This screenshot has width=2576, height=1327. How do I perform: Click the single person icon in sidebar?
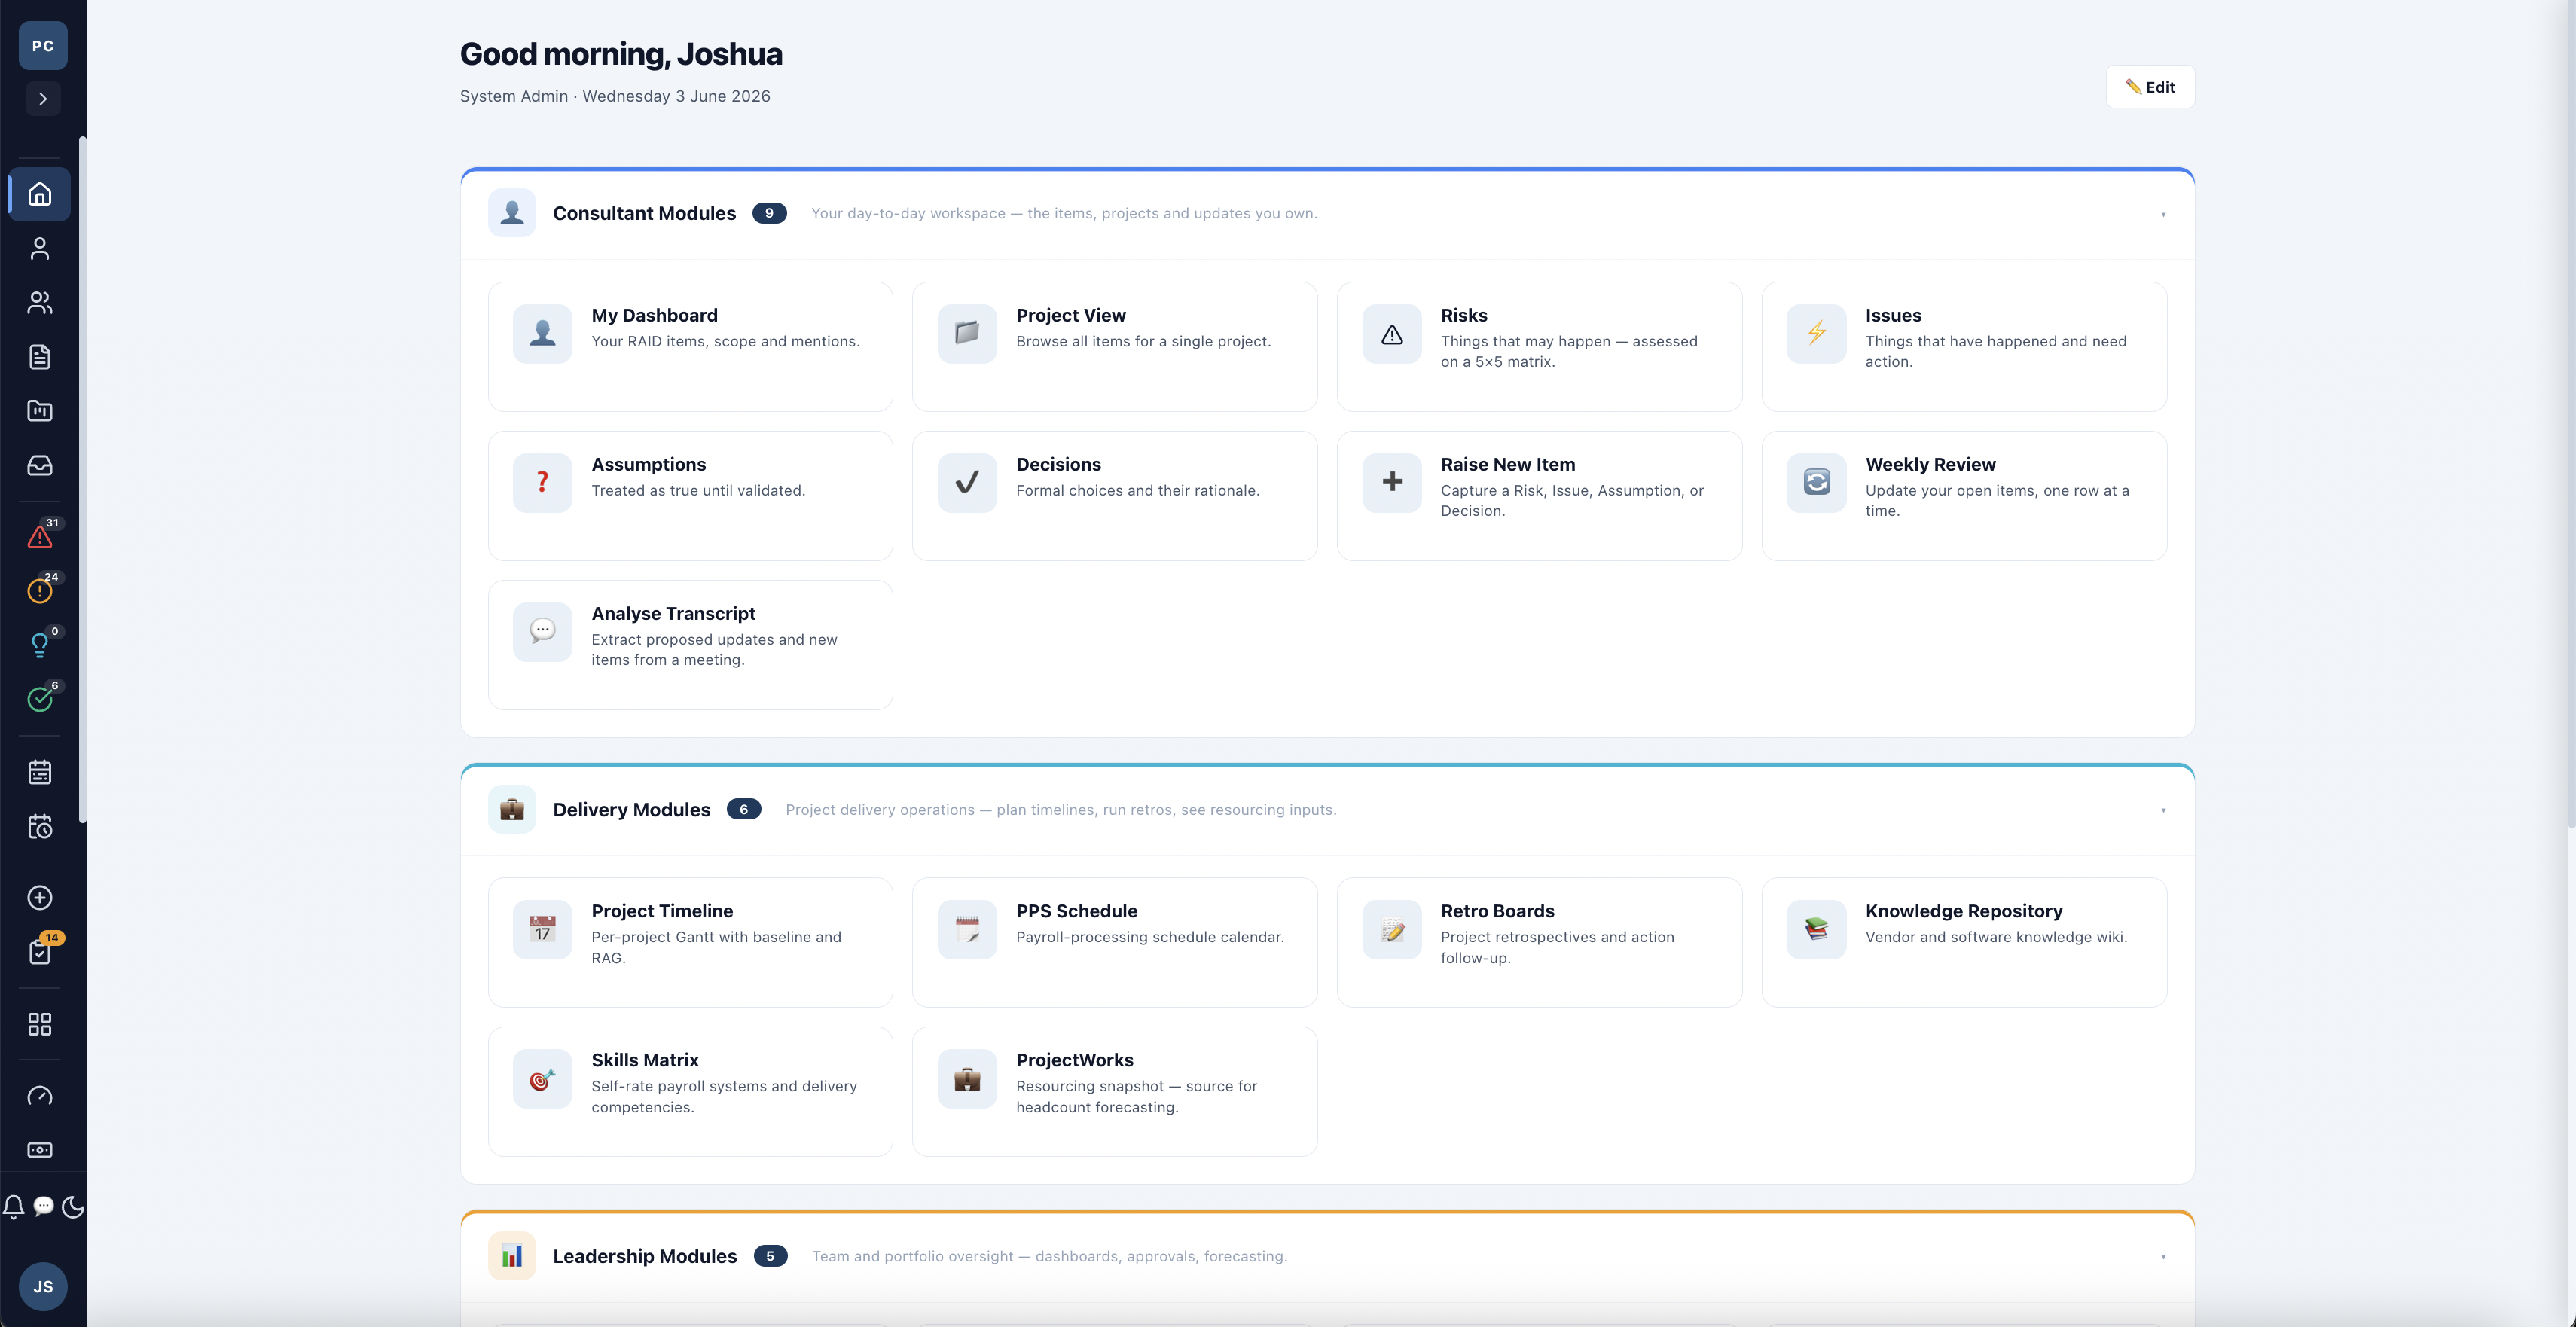pos(40,248)
